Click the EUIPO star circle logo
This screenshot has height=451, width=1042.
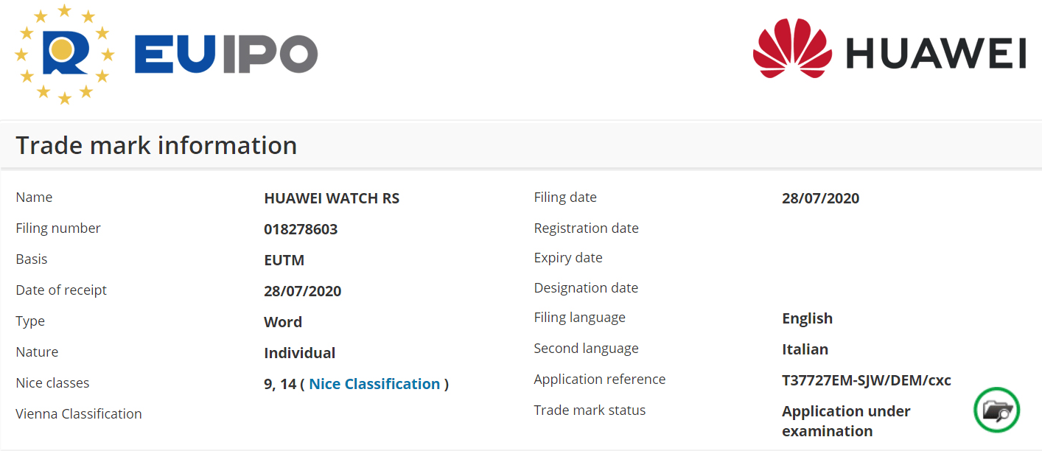[65, 54]
